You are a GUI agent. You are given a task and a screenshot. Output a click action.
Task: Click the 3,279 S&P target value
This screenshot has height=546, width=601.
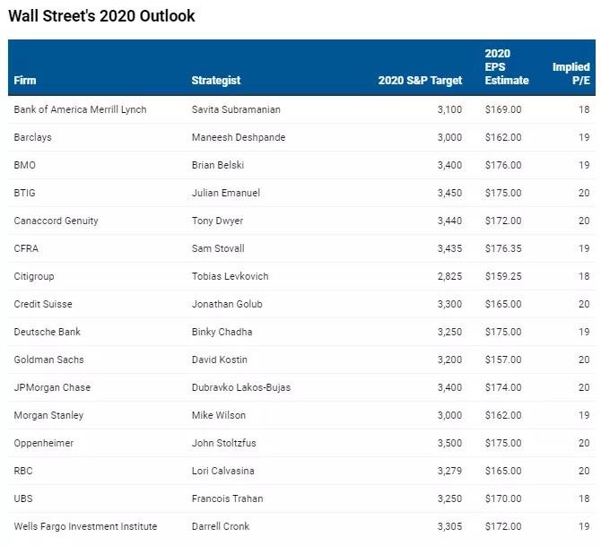point(449,471)
